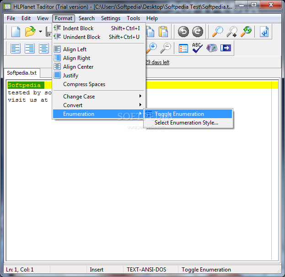Click the 'tested by' text line
Screen dimensions: 285x277
[x=30, y=92]
